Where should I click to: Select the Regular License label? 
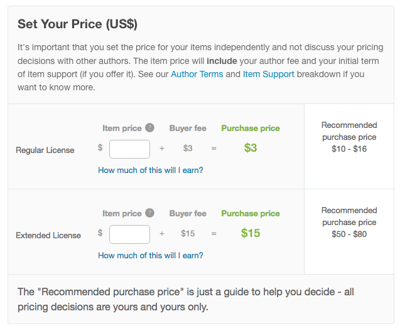point(45,150)
